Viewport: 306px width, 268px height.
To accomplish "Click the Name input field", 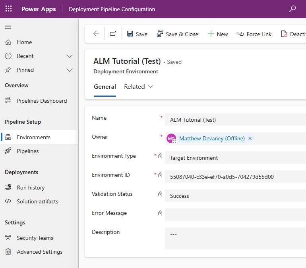I will point(235,119).
